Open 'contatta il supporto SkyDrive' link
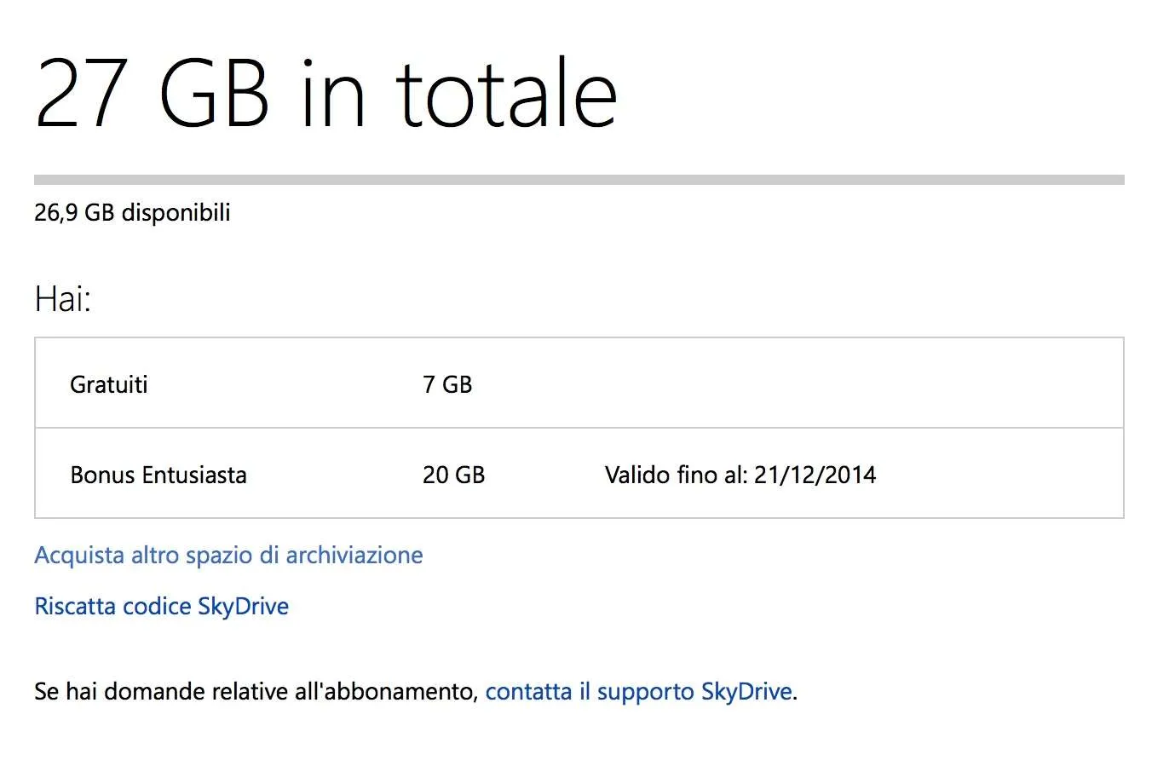 pyautogui.click(x=639, y=691)
